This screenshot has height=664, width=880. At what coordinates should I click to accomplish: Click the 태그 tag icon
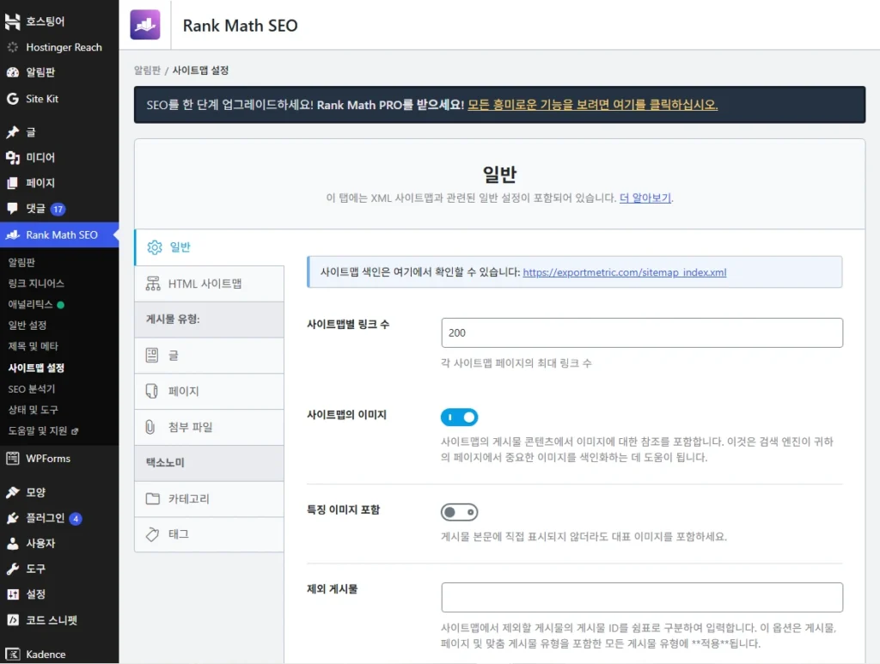tap(152, 534)
